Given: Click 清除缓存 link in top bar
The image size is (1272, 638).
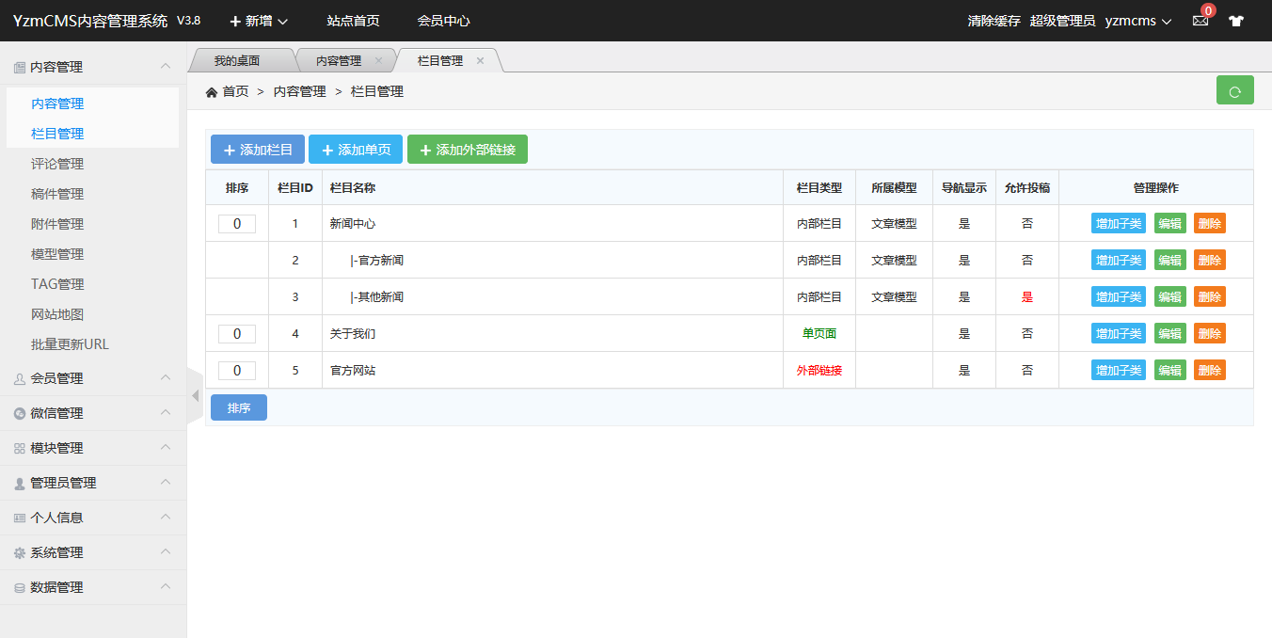Looking at the screenshot, I should 994,21.
